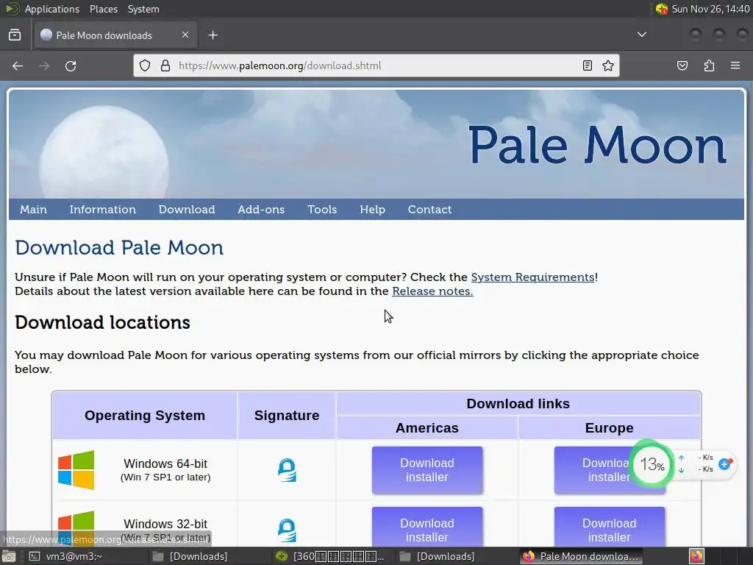Close the Pale Moon downloads tab
This screenshot has width=753, height=565.
[x=185, y=35]
